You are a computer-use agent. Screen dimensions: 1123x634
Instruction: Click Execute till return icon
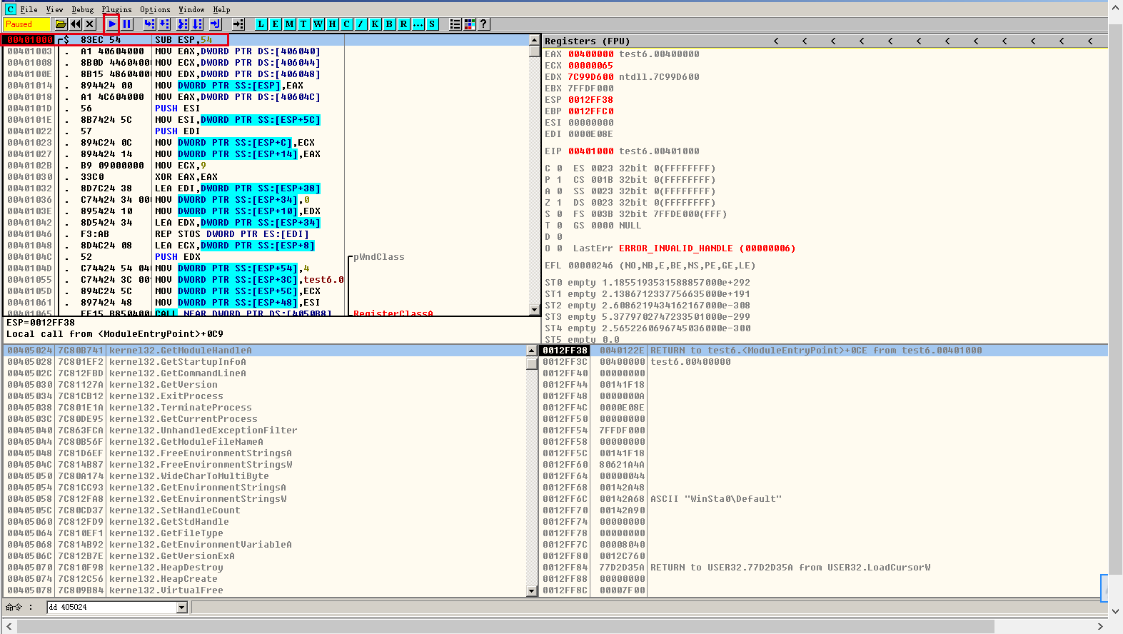215,24
